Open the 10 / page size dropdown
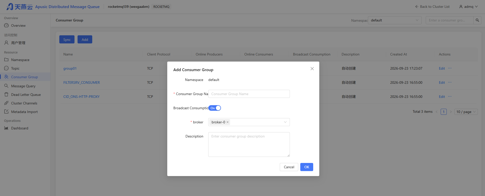 (x=466, y=112)
